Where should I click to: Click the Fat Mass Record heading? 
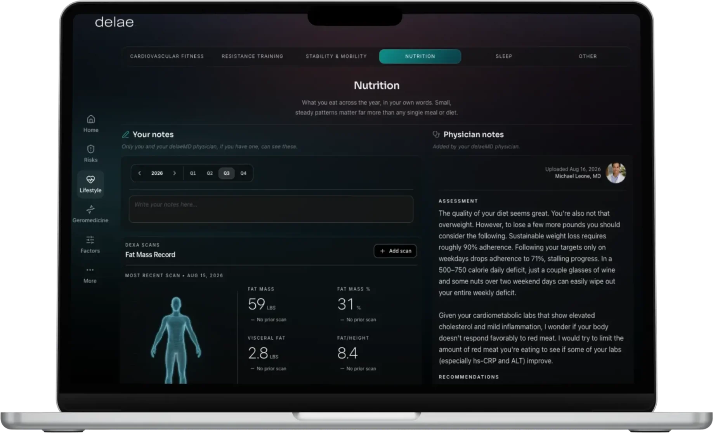coord(150,254)
